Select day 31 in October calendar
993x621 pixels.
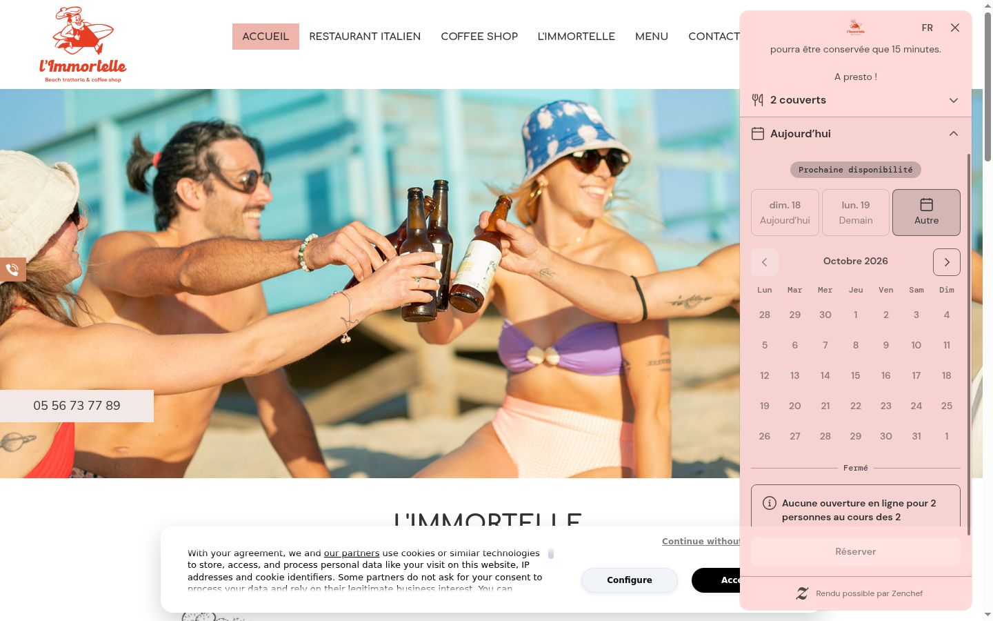[x=916, y=436]
